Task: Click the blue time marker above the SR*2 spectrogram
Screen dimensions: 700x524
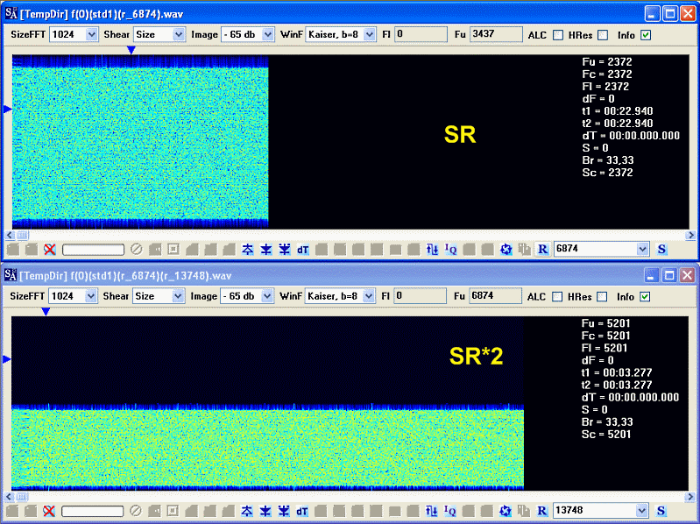Action: tap(46, 312)
